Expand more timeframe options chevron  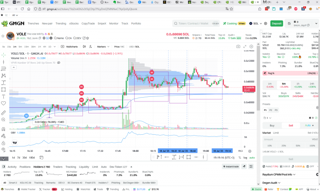tap(55, 47)
